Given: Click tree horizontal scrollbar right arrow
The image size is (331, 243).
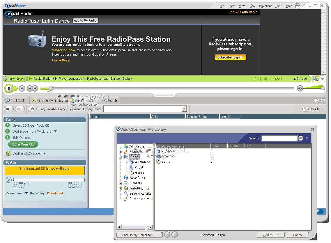Looking at the screenshot, I should [x=150, y=227].
